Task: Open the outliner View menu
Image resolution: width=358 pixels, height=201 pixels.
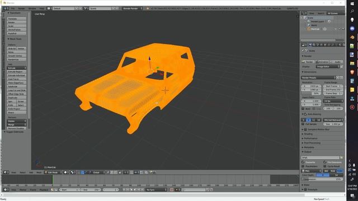Action: (x=312, y=13)
